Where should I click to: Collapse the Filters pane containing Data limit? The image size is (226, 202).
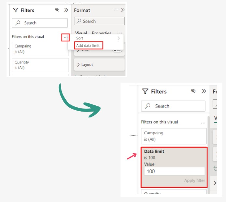(204, 91)
